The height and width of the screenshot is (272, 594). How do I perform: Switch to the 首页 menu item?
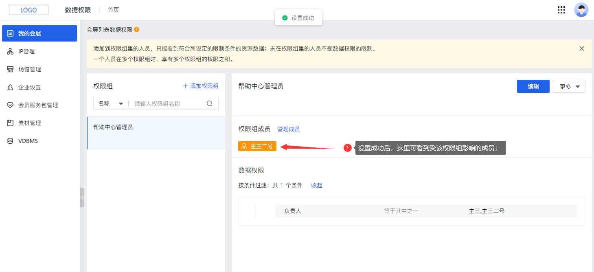(113, 9)
